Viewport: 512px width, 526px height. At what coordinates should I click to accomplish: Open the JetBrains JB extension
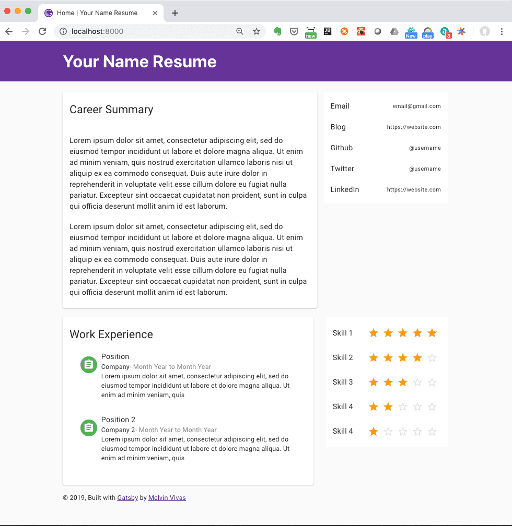[x=327, y=31]
